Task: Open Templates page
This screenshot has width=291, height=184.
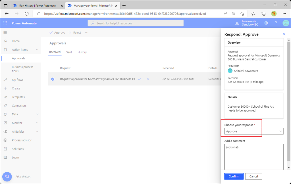Action: (x=18, y=97)
